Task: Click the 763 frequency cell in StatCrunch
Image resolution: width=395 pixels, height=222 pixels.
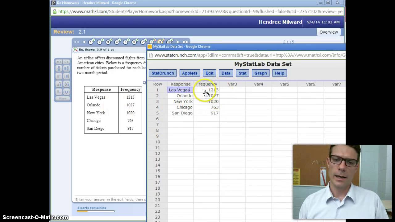Action: tap(206, 107)
